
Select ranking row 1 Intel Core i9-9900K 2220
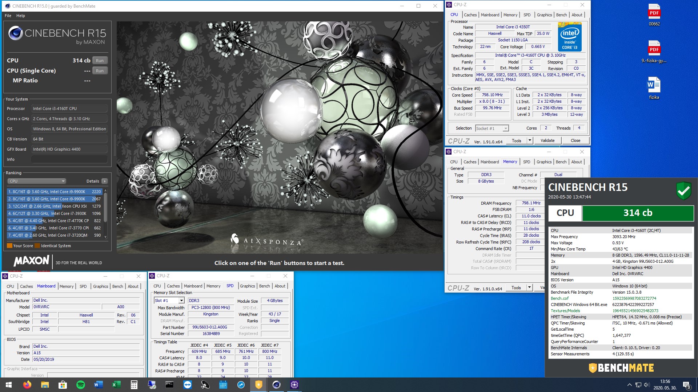click(x=55, y=192)
